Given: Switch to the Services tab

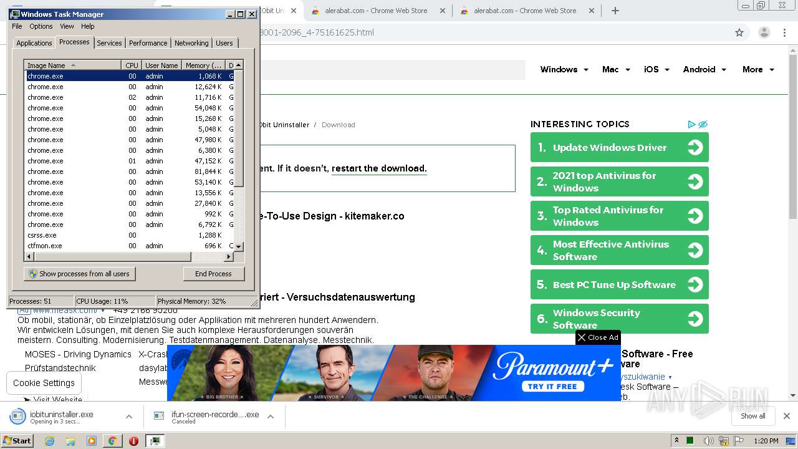Looking at the screenshot, I should 109,43.
